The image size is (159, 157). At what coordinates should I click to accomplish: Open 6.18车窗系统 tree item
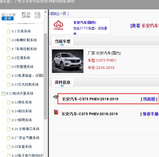coord(22,147)
